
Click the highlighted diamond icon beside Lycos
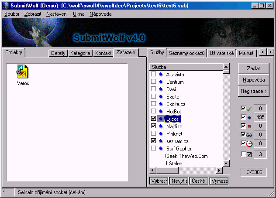(161, 119)
